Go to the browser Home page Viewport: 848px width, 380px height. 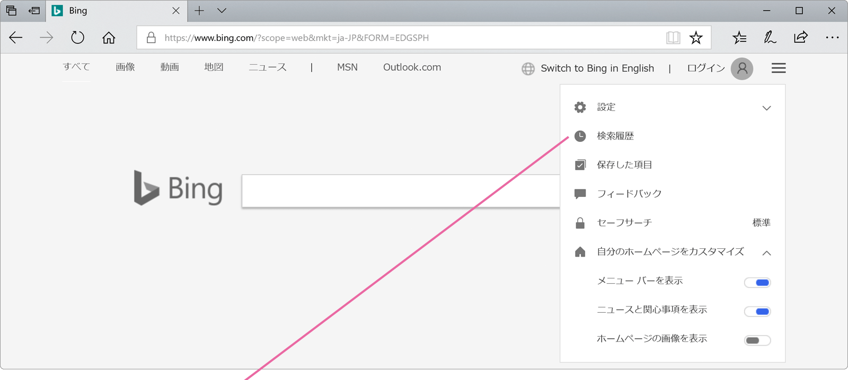pos(109,38)
